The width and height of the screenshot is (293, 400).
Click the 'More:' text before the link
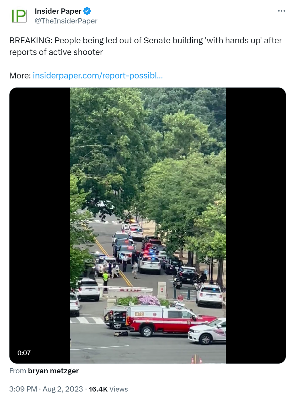(x=20, y=76)
